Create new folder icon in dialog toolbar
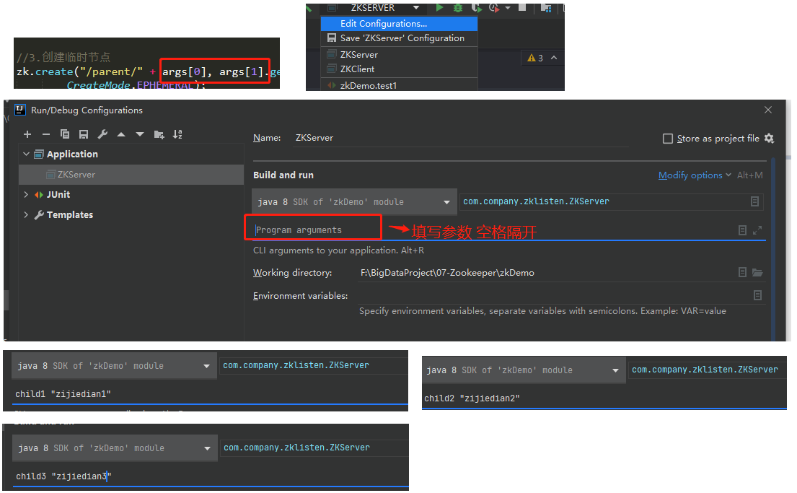This screenshot has height=493, width=797. click(x=159, y=134)
